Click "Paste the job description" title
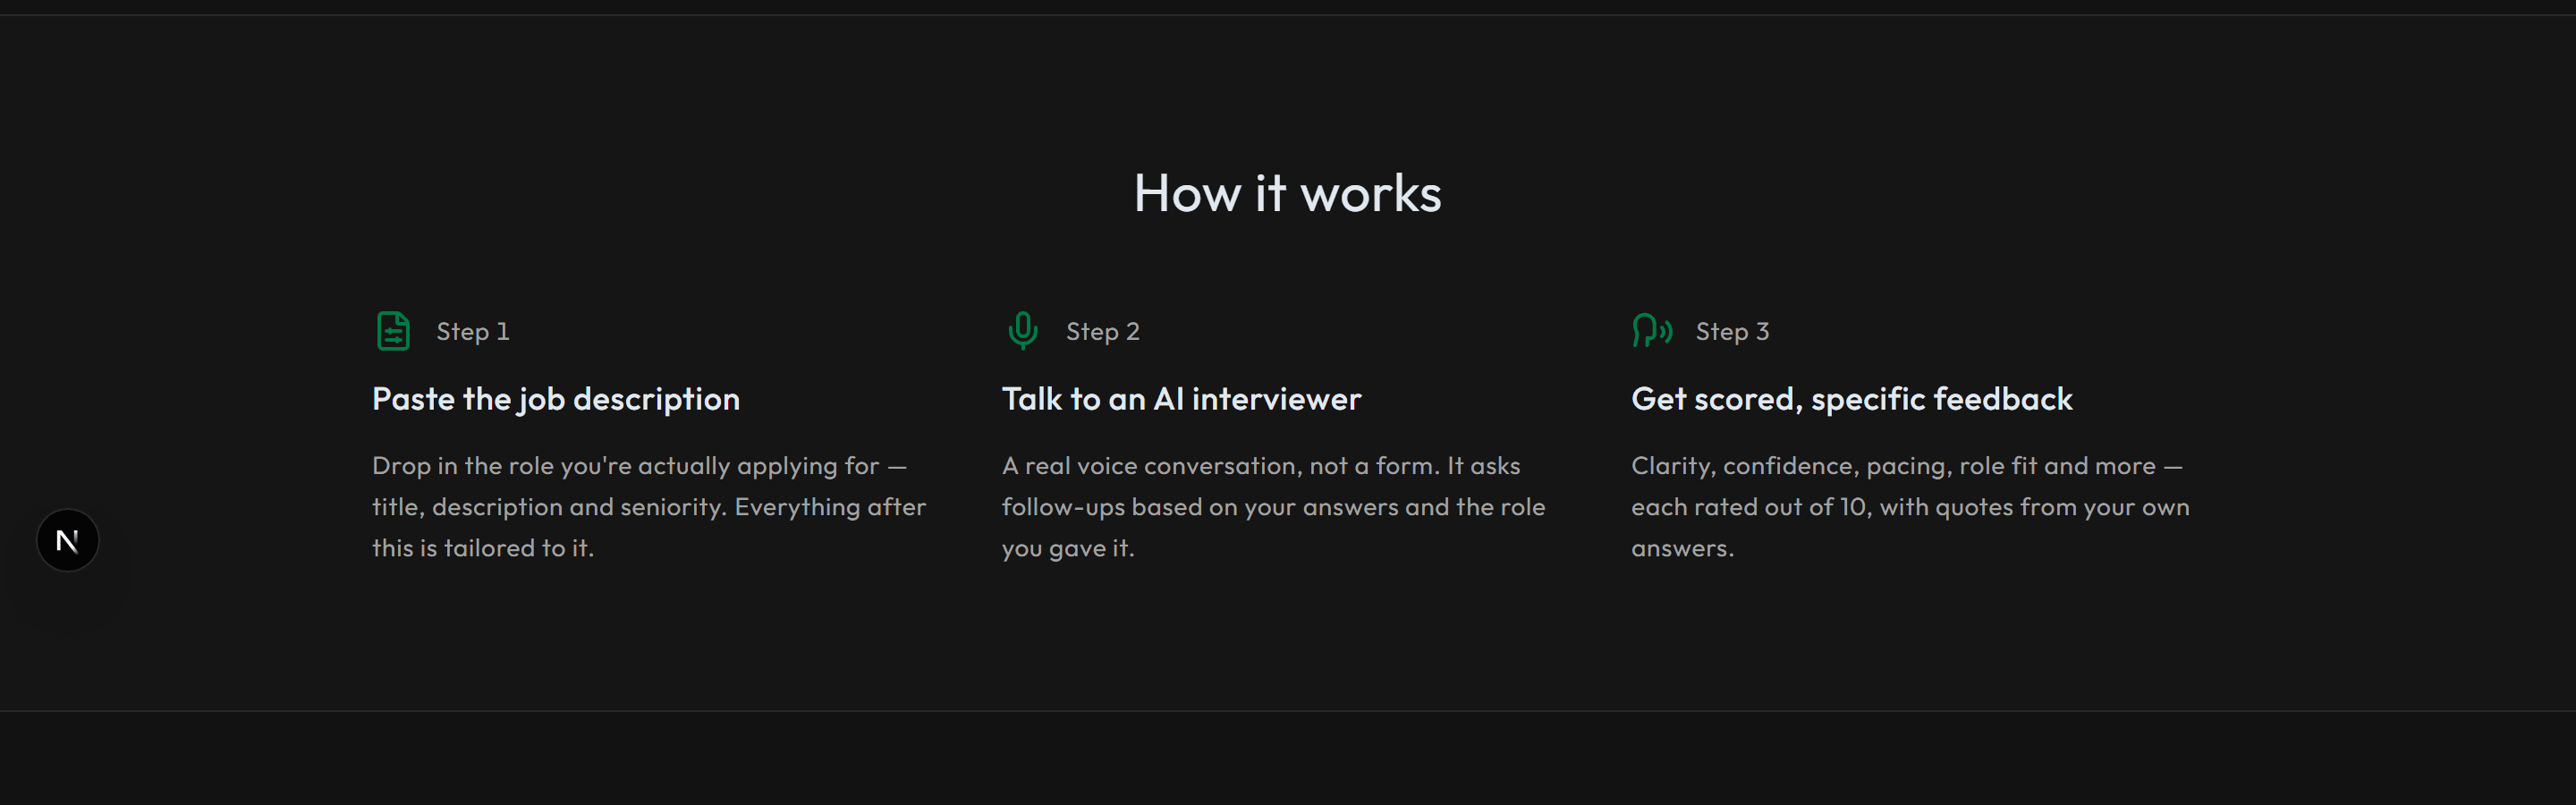2576x805 pixels. (556, 399)
